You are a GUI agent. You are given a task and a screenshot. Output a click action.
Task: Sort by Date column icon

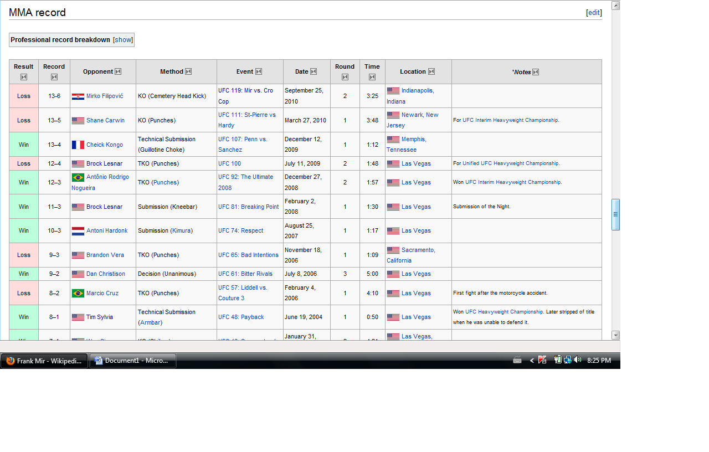tap(314, 71)
